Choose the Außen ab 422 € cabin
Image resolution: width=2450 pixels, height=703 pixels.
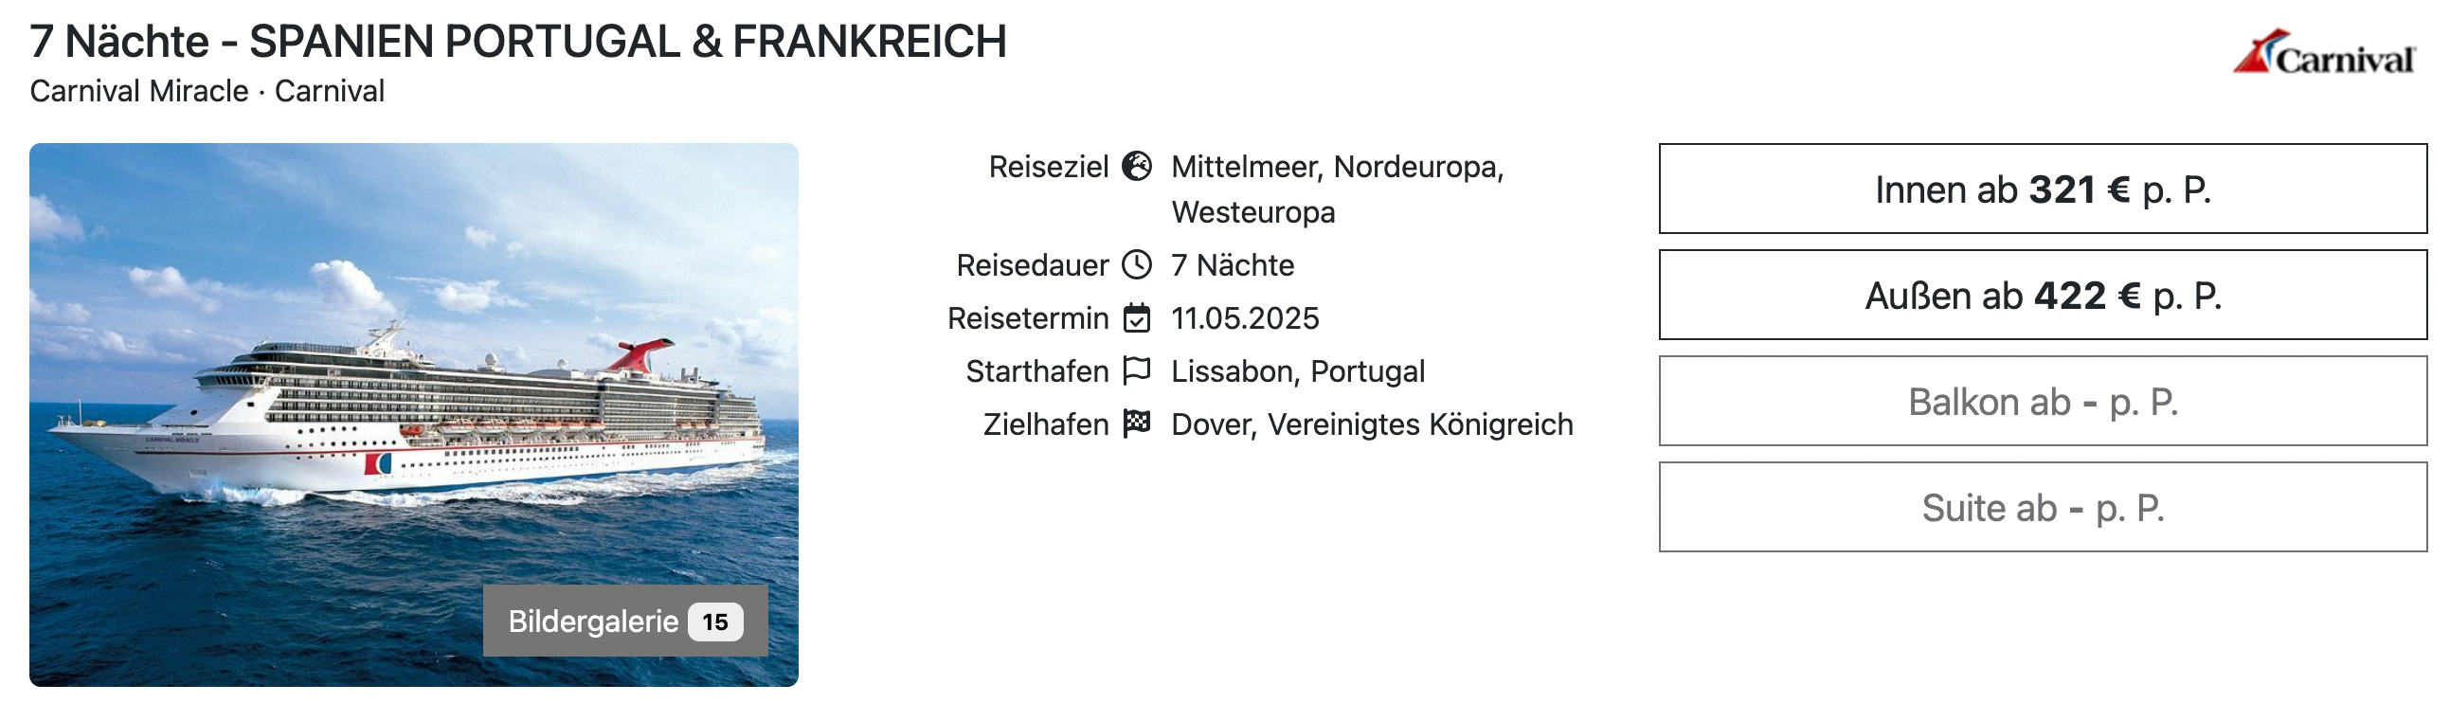[2042, 296]
